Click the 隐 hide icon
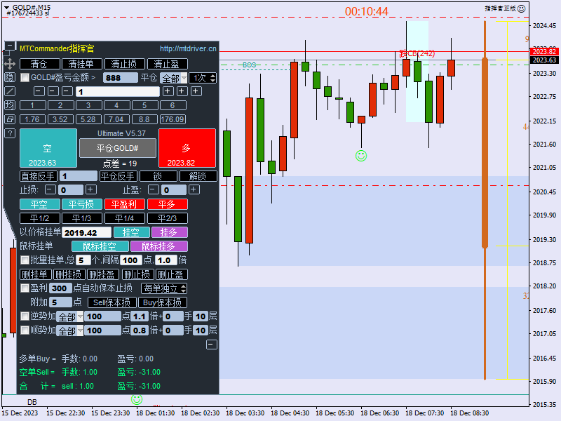Screen dimensions: 561x421 (10, 77)
